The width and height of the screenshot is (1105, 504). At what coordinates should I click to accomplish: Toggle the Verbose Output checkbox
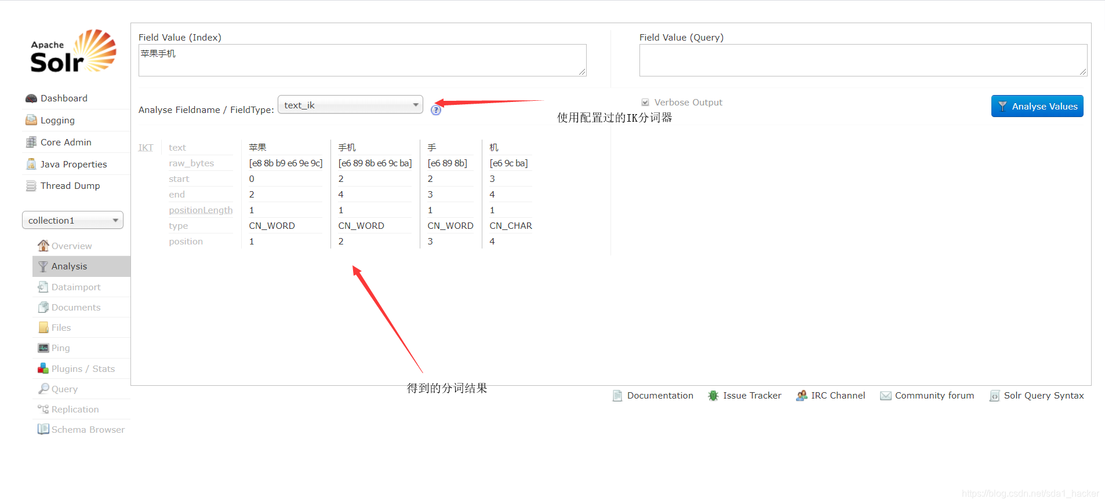(x=645, y=103)
